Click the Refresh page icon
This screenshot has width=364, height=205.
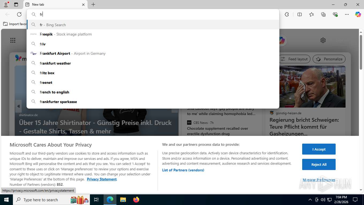tap(19, 14)
